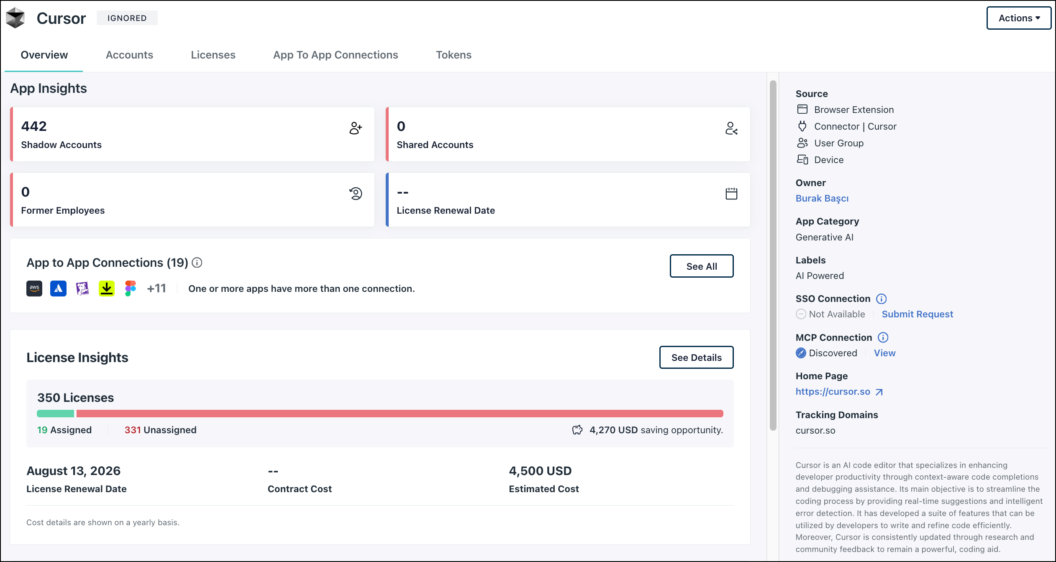
Task: Click the Device source icon
Action: (x=802, y=160)
